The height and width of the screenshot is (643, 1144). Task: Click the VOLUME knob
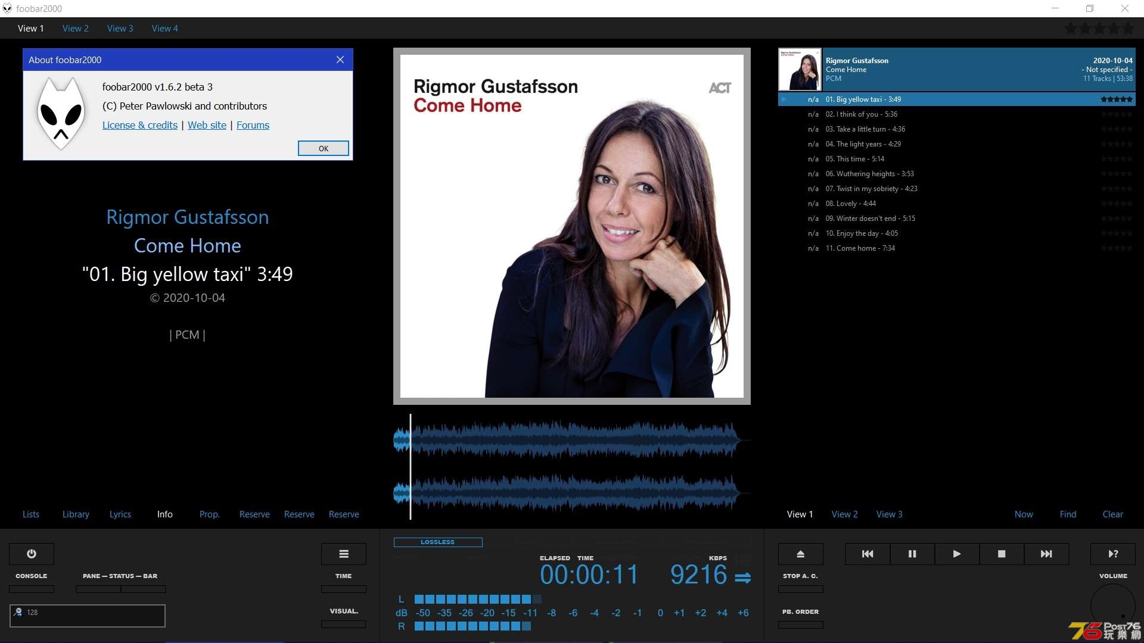1113,606
